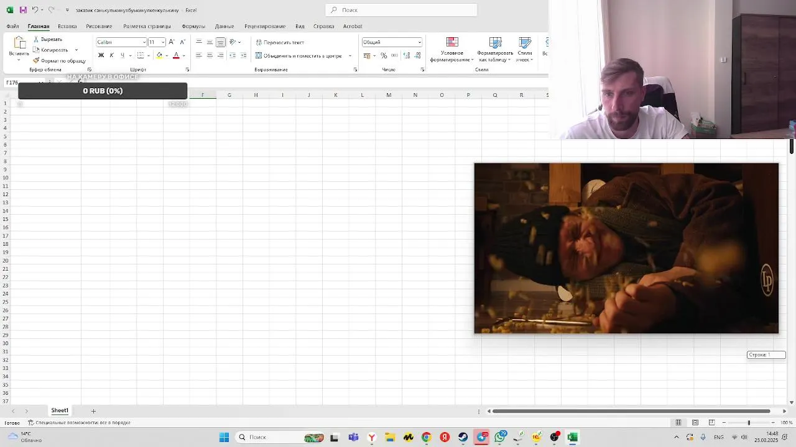Image resolution: width=796 pixels, height=447 pixels.
Task: Click the Поиск search box in title bar
Action: coord(401,10)
